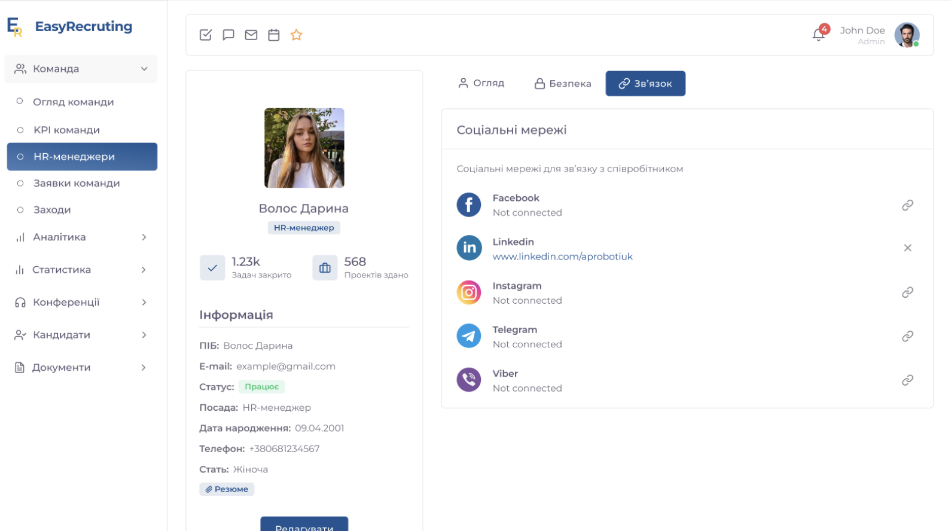Open the notifications bell
951x531 pixels.
[819, 35]
